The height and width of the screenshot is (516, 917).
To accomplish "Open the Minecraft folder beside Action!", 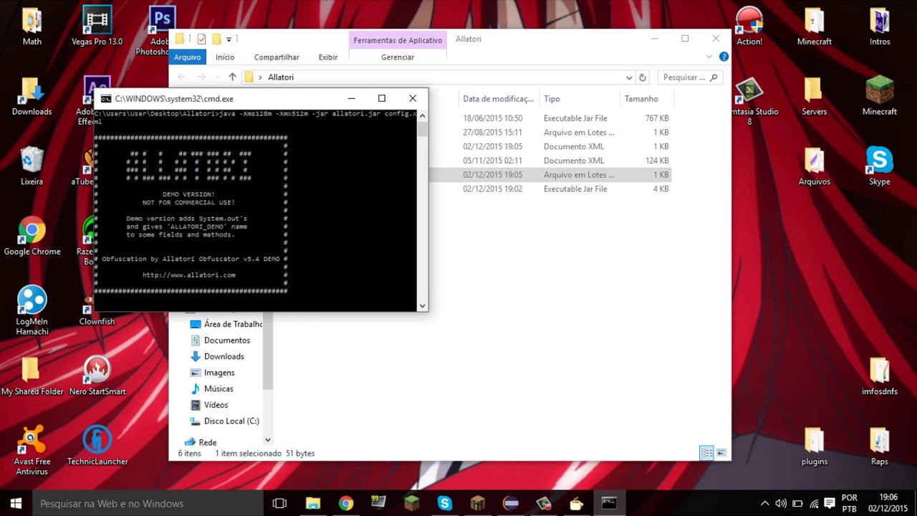I will (815, 27).
